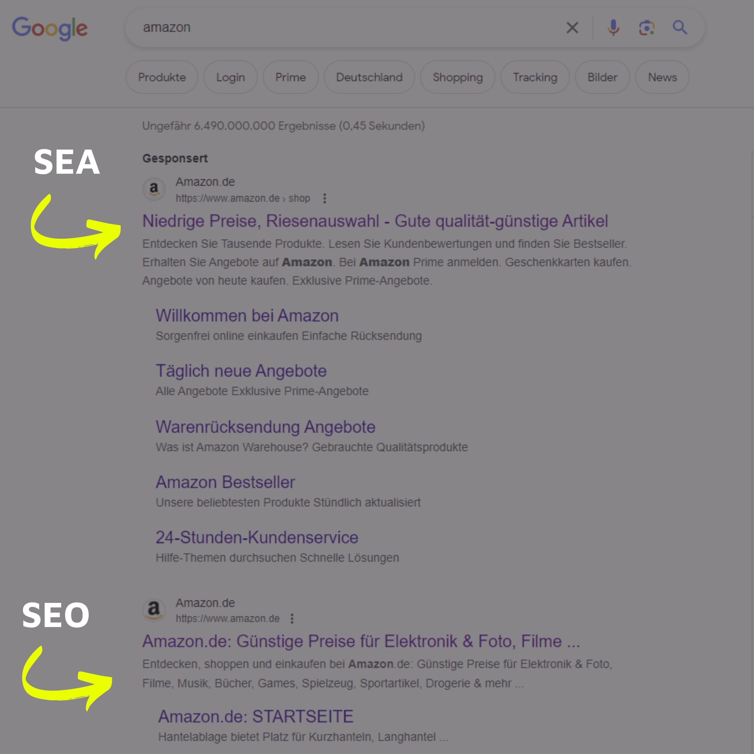Click the Google logo
Screen dimensions: 754x754
pyautogui.click(x=50, y=28)
